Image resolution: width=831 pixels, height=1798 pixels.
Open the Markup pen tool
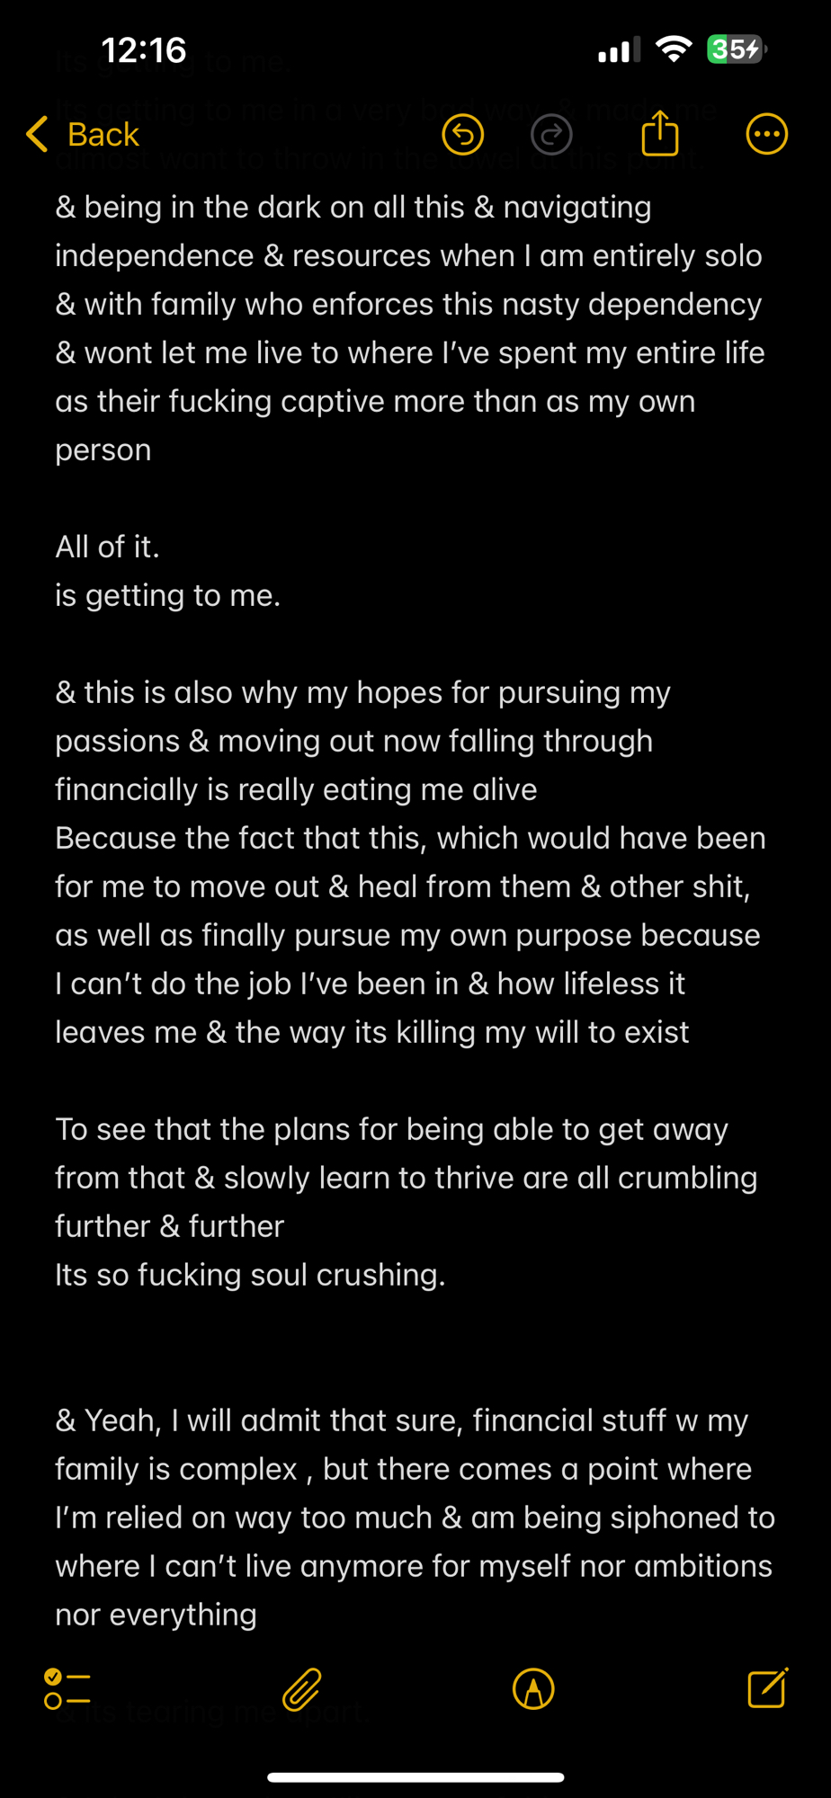[x=533, y=1689]
